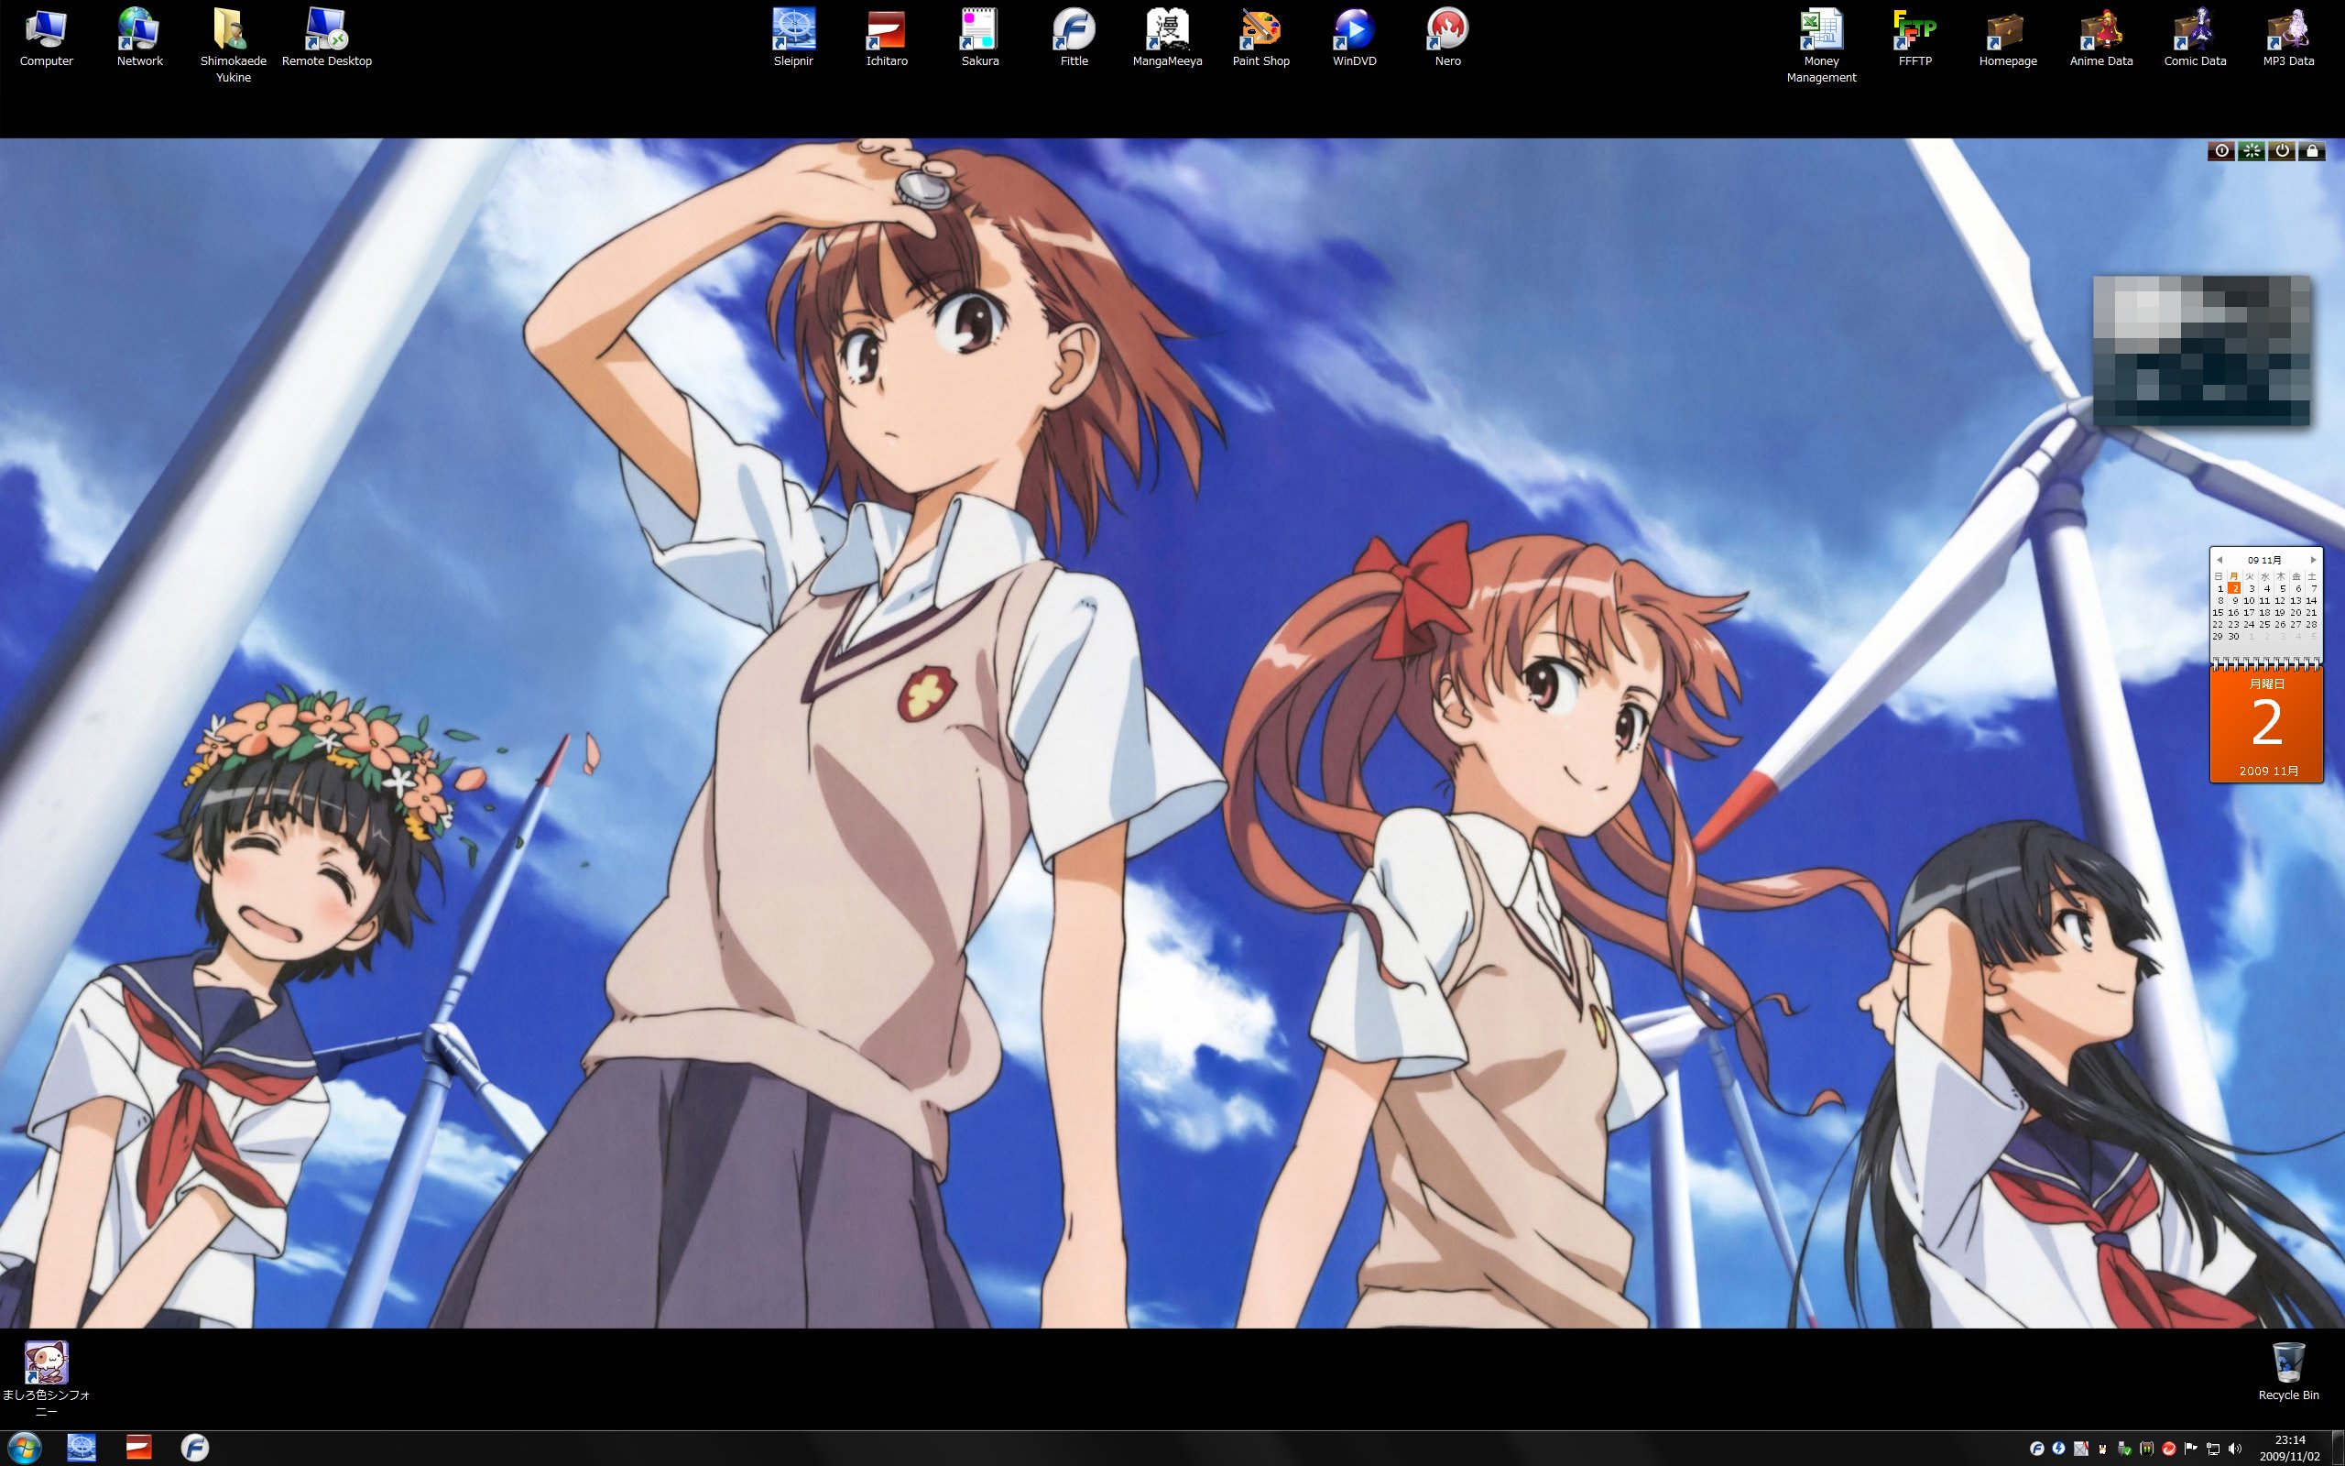Click the green meter bars tray icon
The width and height of the screenshot is (2345, 1466).
coord(2146,1449)
